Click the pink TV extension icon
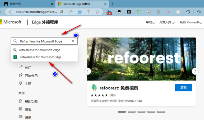 click(168, 12)
